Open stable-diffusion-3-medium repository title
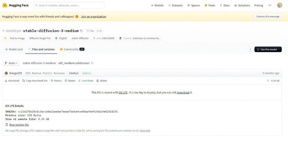Image resolution: width=288 pixels, height=146 pixels. point(51,31)
